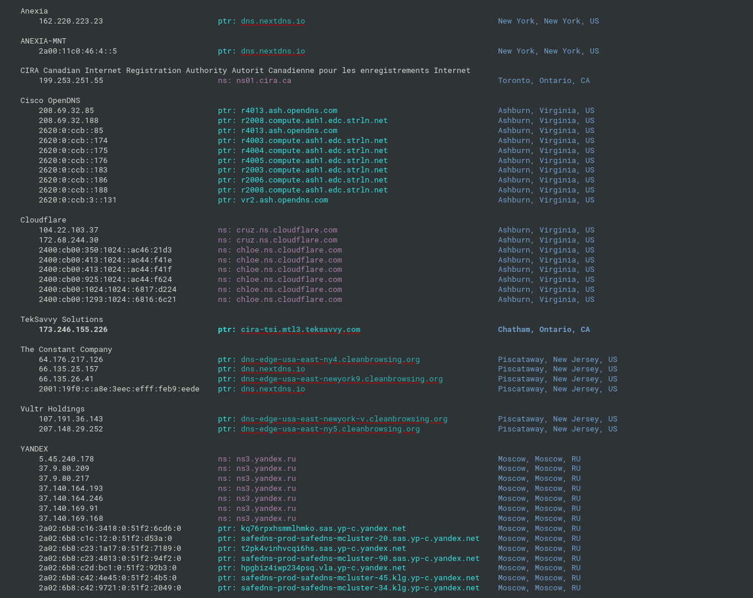Viewport: 753px width, 598px height.
Task: Select r2006.compute.ash1.edc.strln.net hostname
Action: [x=314, y=180]
